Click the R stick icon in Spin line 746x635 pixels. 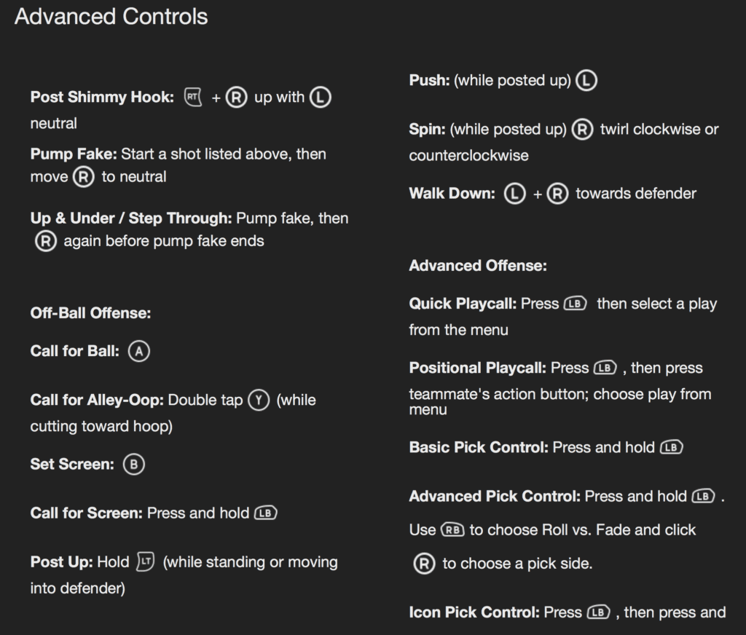(581, 130)
